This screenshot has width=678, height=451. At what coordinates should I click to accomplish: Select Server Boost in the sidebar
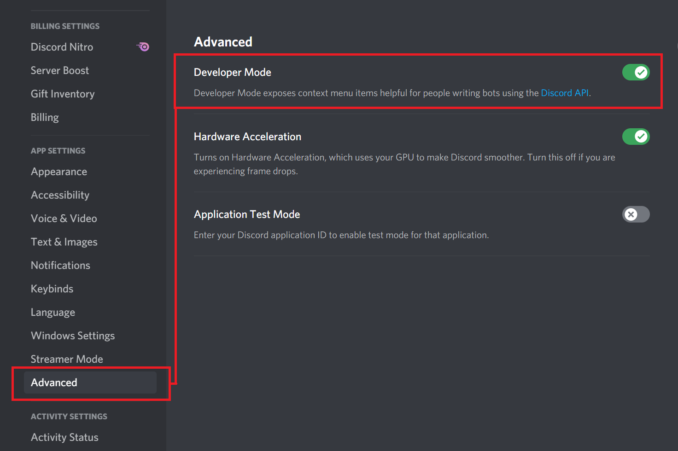(60, 70)
